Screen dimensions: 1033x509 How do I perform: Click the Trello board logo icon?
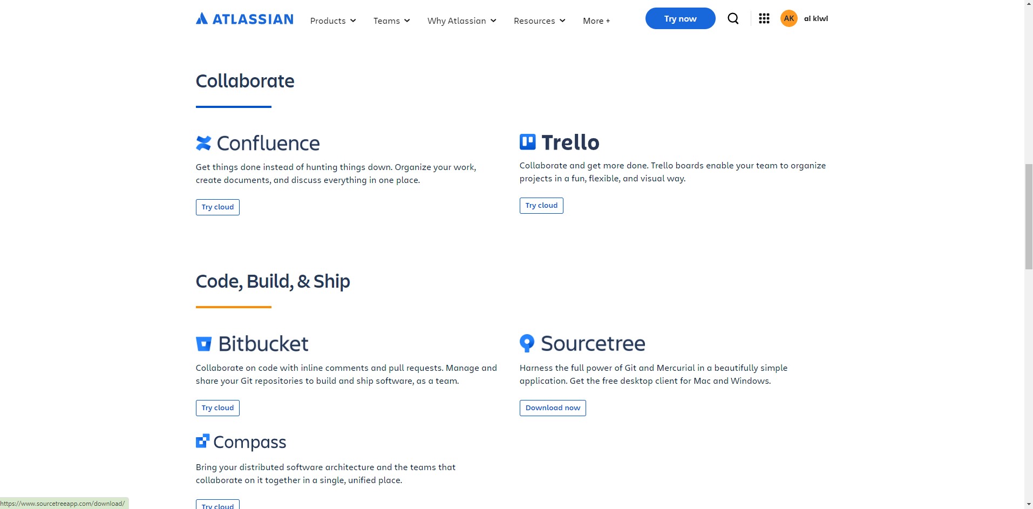527,142
